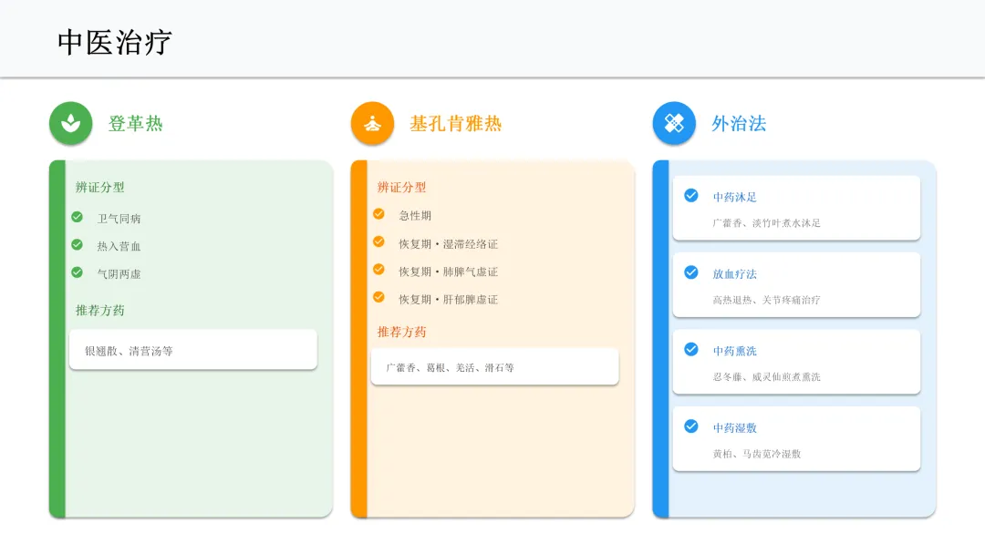Click the 登革热 column heading
985x554 pixels.
tap(135, 124)
